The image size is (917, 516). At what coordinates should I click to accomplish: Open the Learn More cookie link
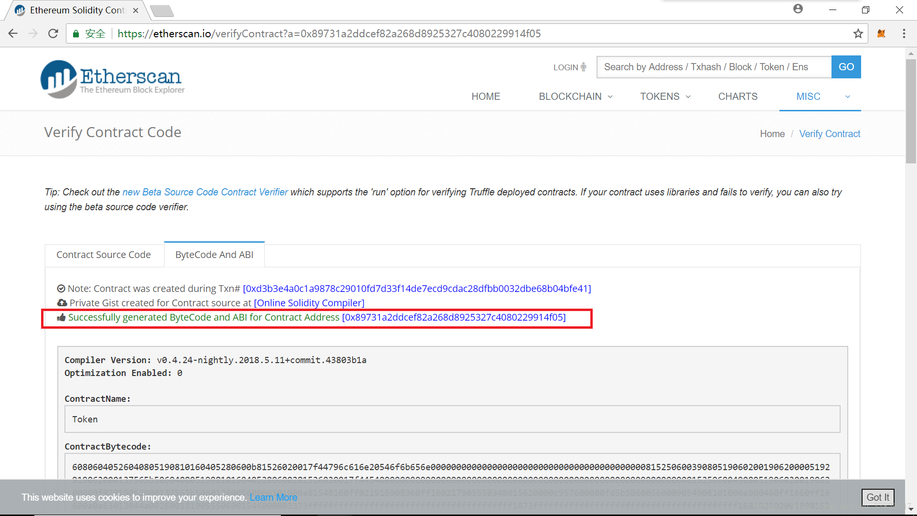(273, 497)
